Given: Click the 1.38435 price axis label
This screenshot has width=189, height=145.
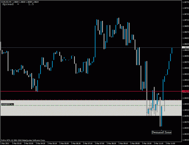Looking at the screenshot, I should click(186, 104).
